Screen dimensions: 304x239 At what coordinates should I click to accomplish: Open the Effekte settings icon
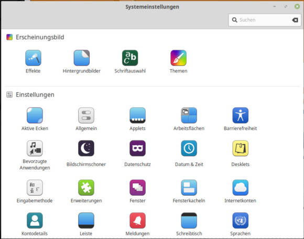click(33, 58)
